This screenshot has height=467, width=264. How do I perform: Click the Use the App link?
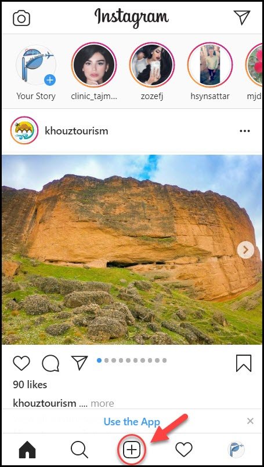[132, 421]
